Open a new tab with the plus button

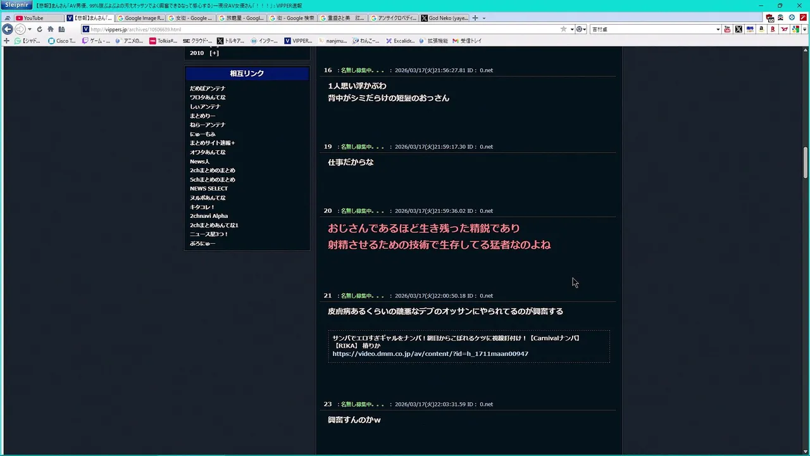tap(475, 18)
